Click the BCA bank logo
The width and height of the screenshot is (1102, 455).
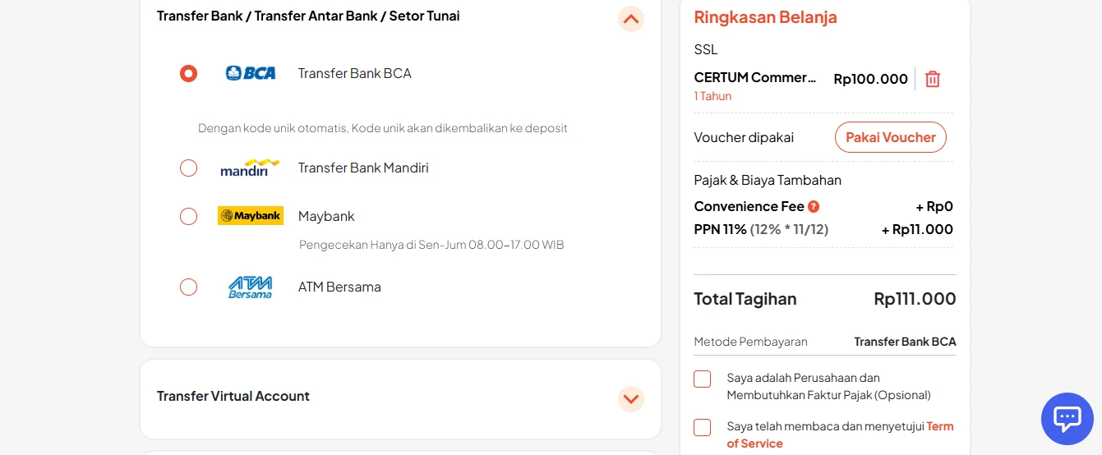tap(251, 73)
